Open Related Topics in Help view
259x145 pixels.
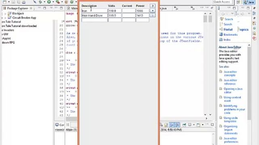[x=236, y=29]
